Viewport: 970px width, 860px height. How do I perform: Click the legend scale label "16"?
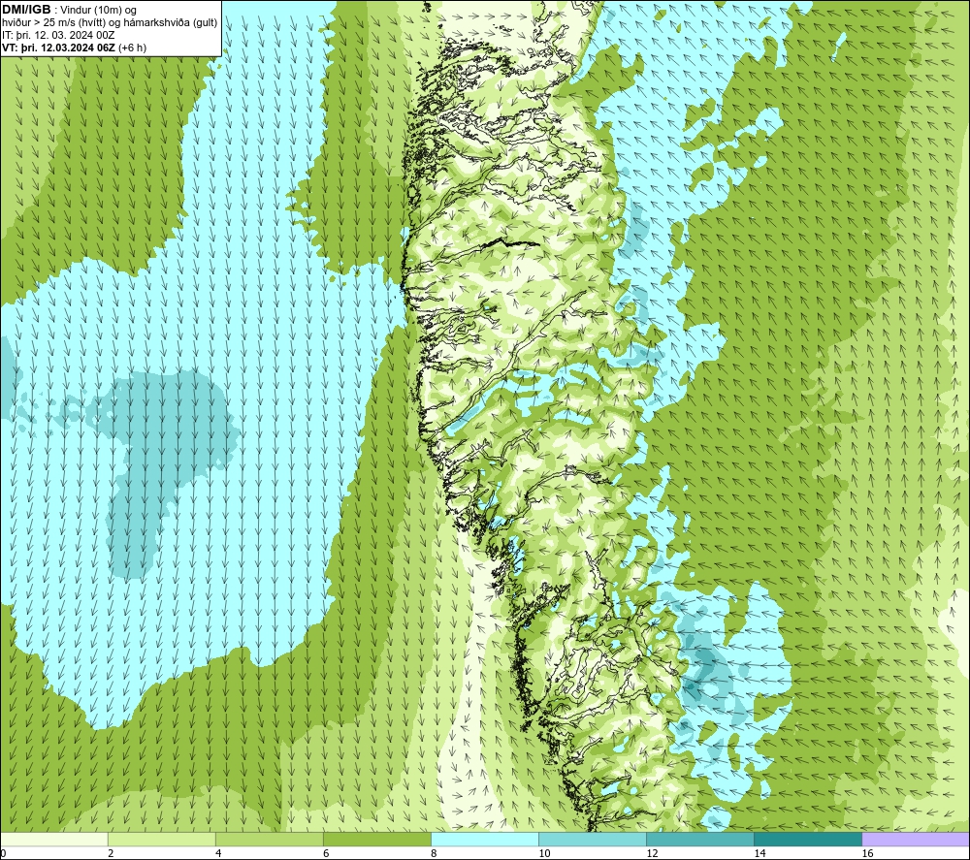click(867, 854)
